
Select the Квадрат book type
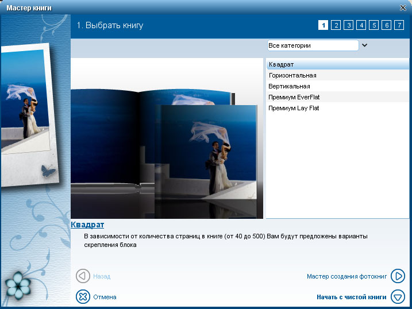[x=338, y=64]
